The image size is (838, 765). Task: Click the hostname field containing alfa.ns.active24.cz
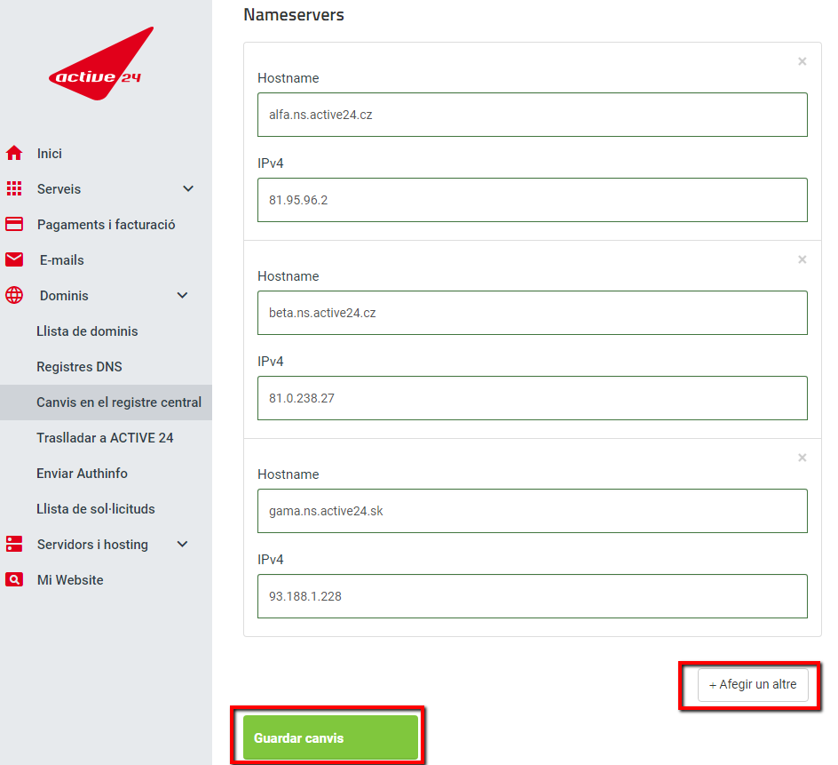point(533,115)
